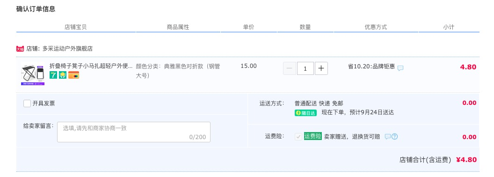Viewport: 494px width, 177px height.
Task: Click the insurance fee 0.00 in the 运费险 row
Action: click(469, 137)
